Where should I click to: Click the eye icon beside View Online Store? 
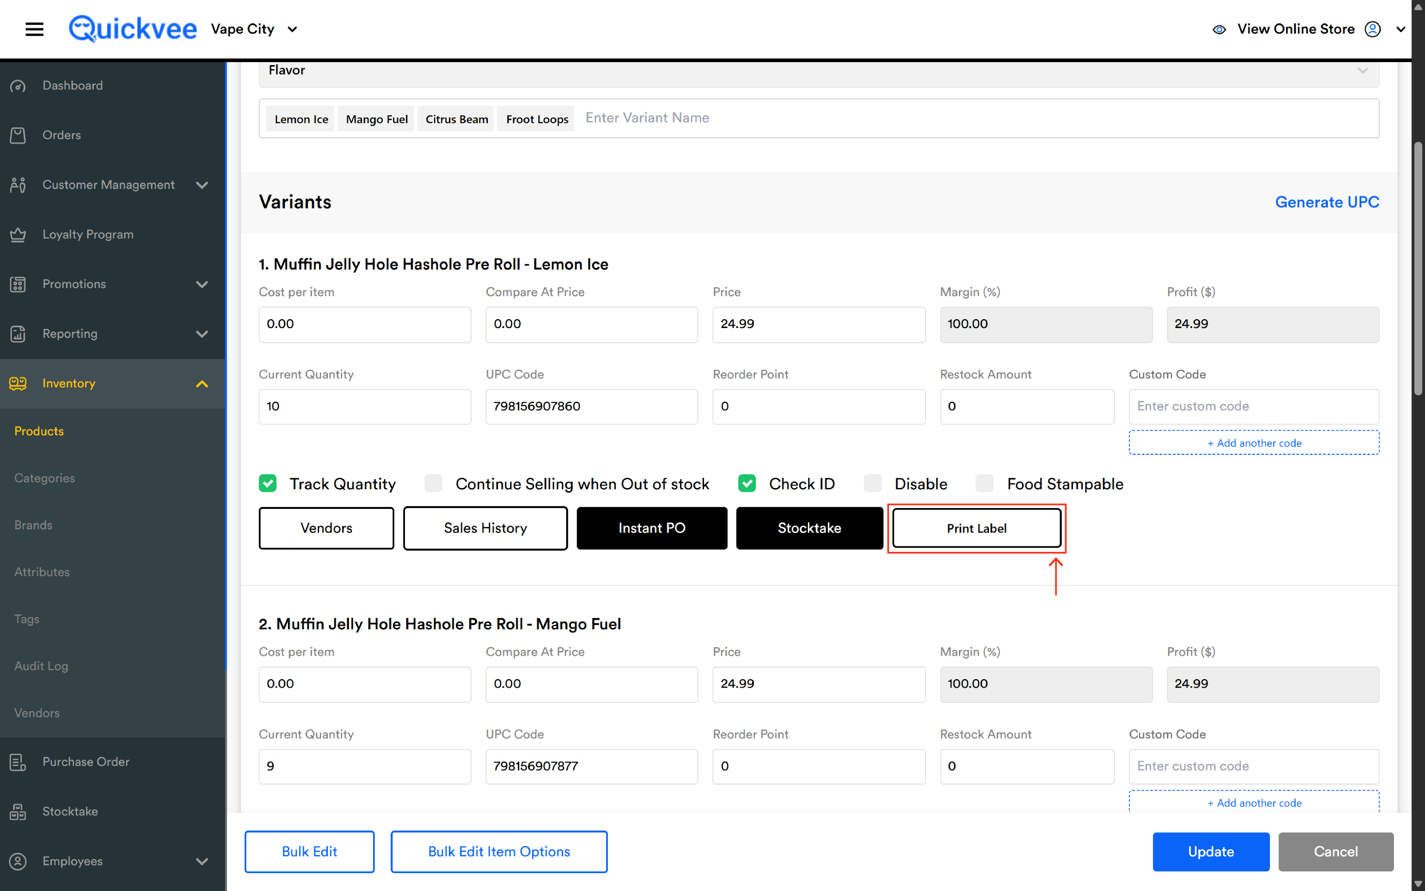(1219, 29)
